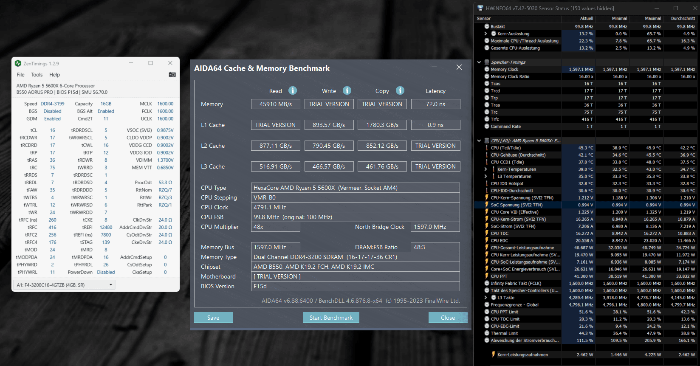
Task: Open the File menu in ZenTimings
Action: tap(20, 75)
